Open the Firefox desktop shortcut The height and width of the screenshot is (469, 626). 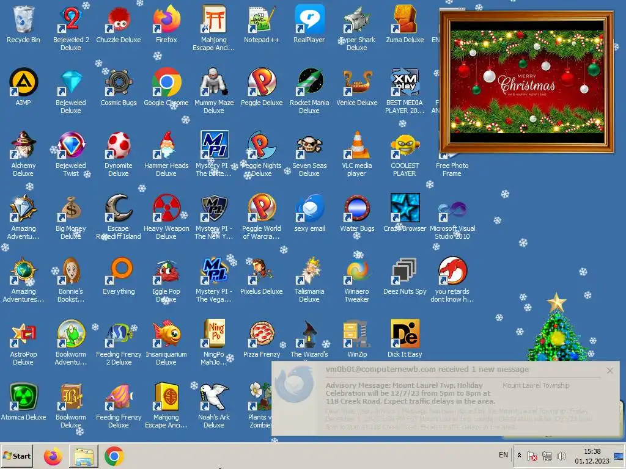(166, 19)
